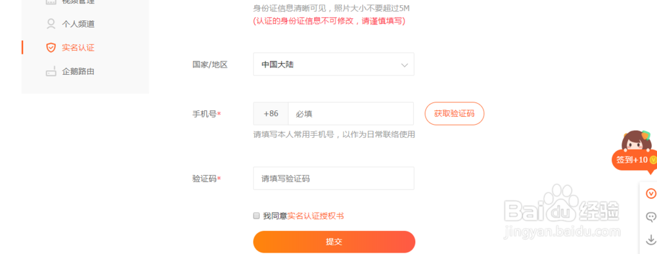Click the 视频管理 icon in sidebar
The height and width of the screenshot is (254, 657).
(51, 2)
